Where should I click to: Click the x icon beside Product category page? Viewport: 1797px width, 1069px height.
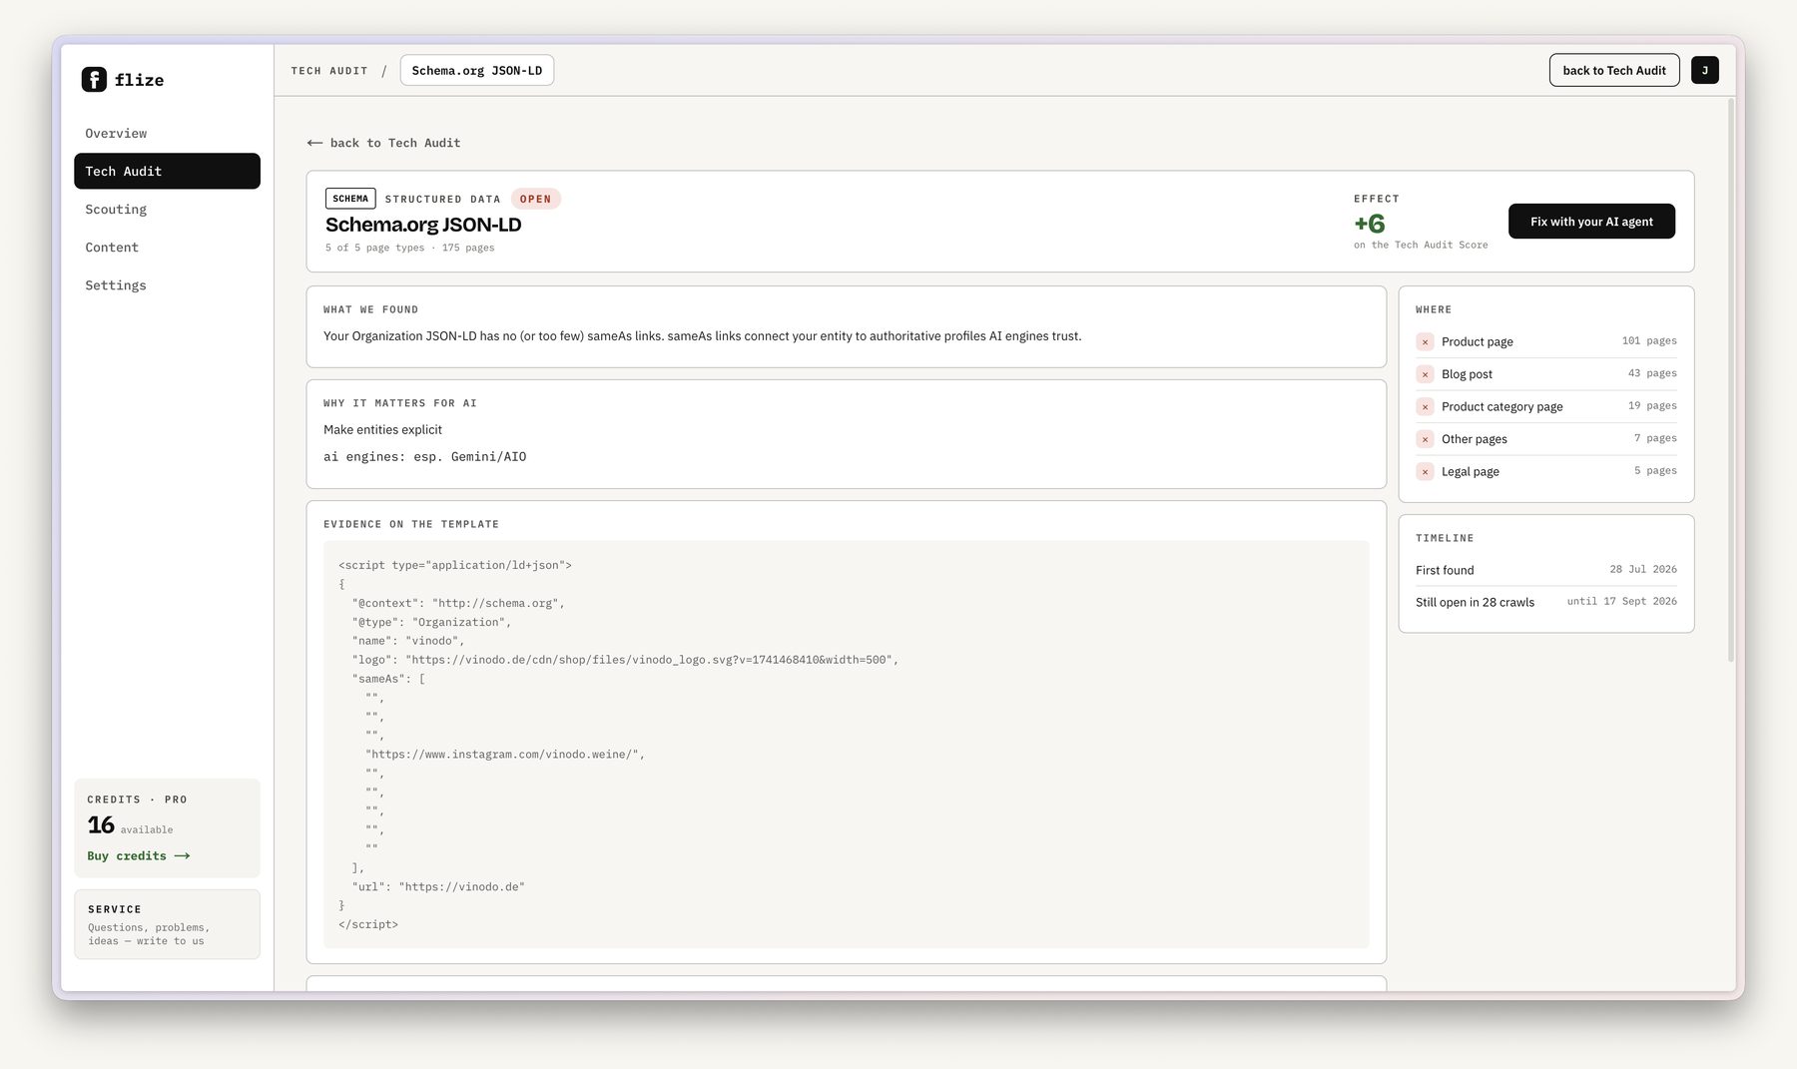1425,407
